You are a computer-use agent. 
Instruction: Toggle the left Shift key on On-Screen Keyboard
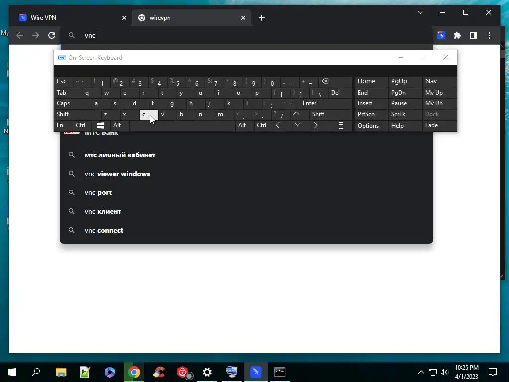pyautogui.click(x=78, y=115)
